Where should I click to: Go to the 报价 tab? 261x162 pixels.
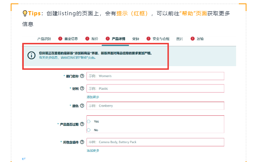95,39
